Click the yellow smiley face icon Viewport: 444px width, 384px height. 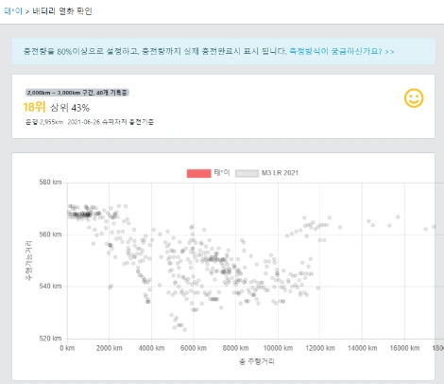coord(414,98)
